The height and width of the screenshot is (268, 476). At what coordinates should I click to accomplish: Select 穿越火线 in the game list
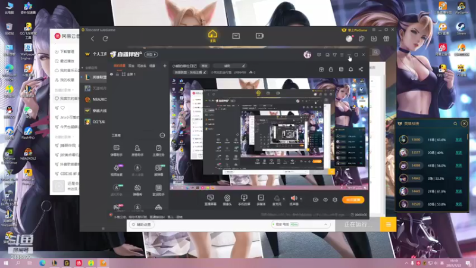click(95, 111)
